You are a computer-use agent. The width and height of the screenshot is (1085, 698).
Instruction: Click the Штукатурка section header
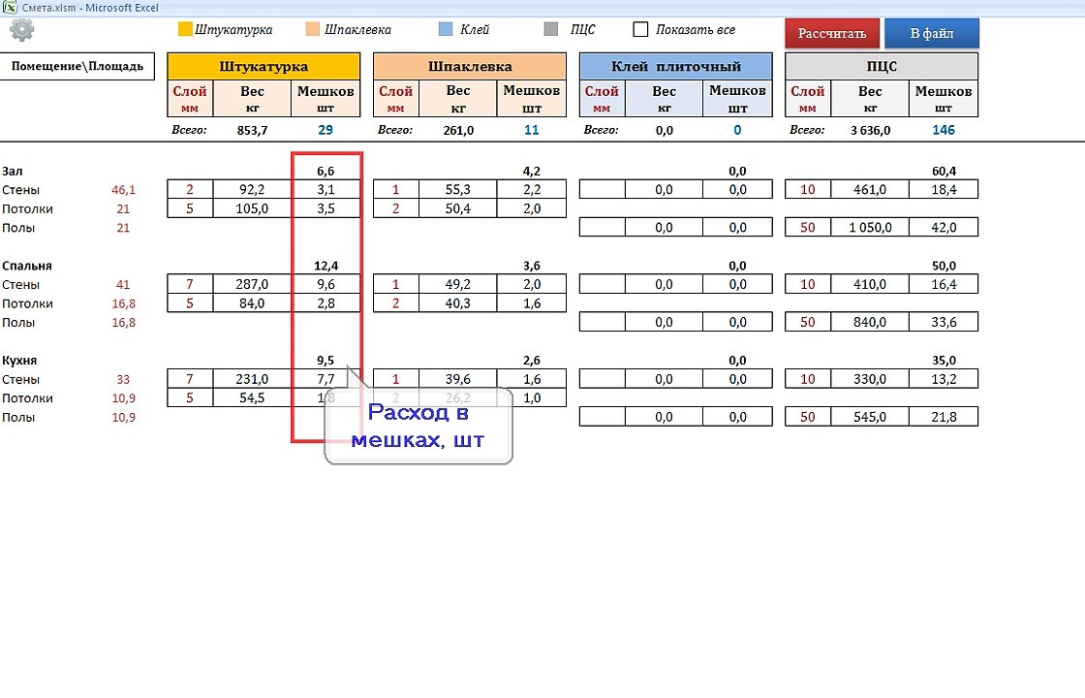(x=263, y=67)
